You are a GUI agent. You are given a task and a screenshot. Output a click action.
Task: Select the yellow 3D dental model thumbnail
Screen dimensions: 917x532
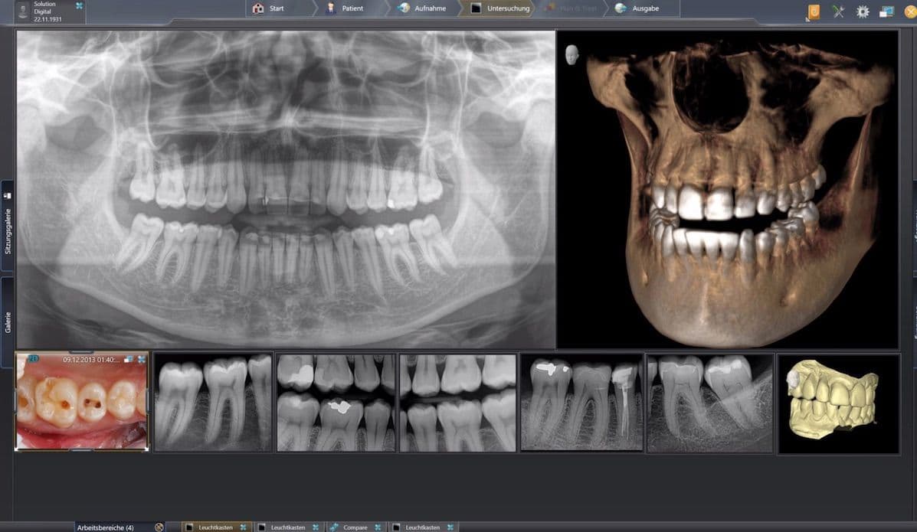coord(839,403)
